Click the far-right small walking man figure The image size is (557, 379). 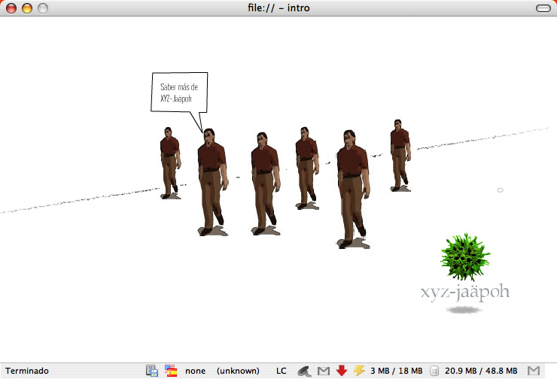point(400,154)
